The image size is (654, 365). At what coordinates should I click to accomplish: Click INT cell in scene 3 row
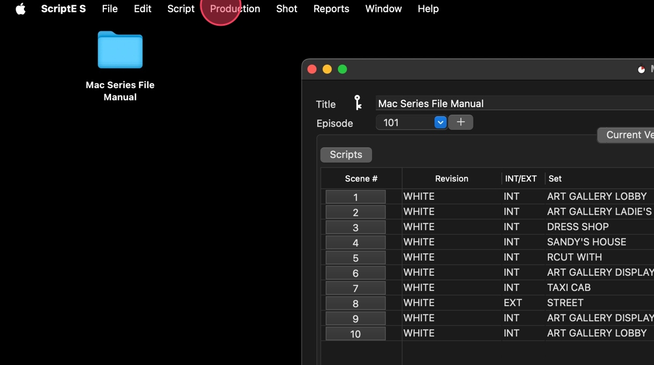pyautogui.click(x=512, y=227)
